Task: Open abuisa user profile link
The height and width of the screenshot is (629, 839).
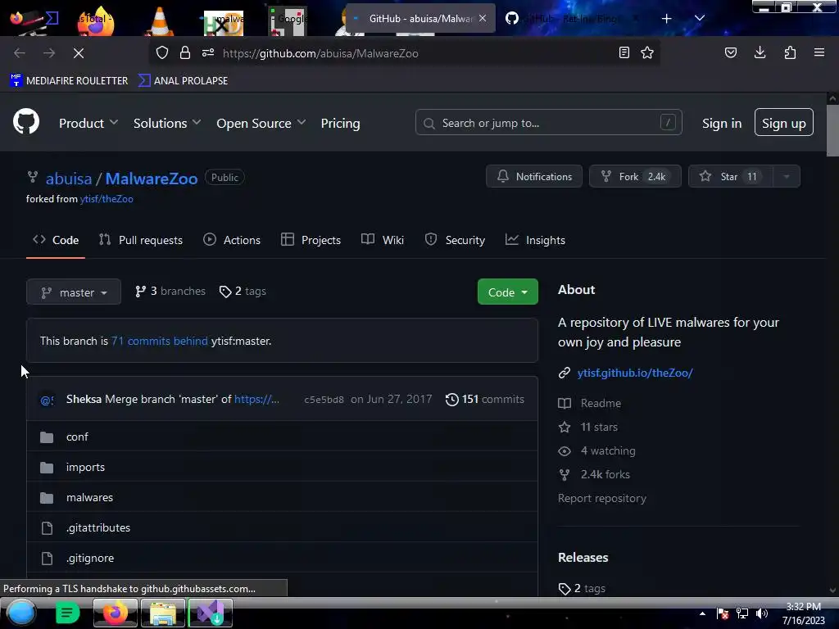Action: point(69,179)
